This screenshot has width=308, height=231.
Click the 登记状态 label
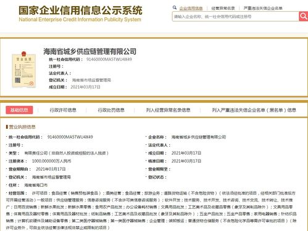157,177
